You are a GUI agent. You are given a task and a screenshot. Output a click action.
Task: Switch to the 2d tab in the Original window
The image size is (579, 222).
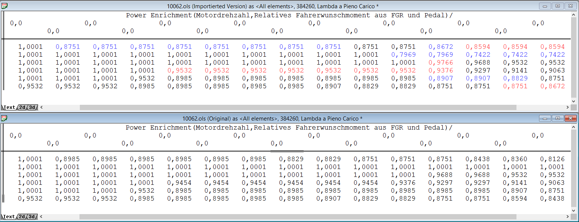point(23,217)
